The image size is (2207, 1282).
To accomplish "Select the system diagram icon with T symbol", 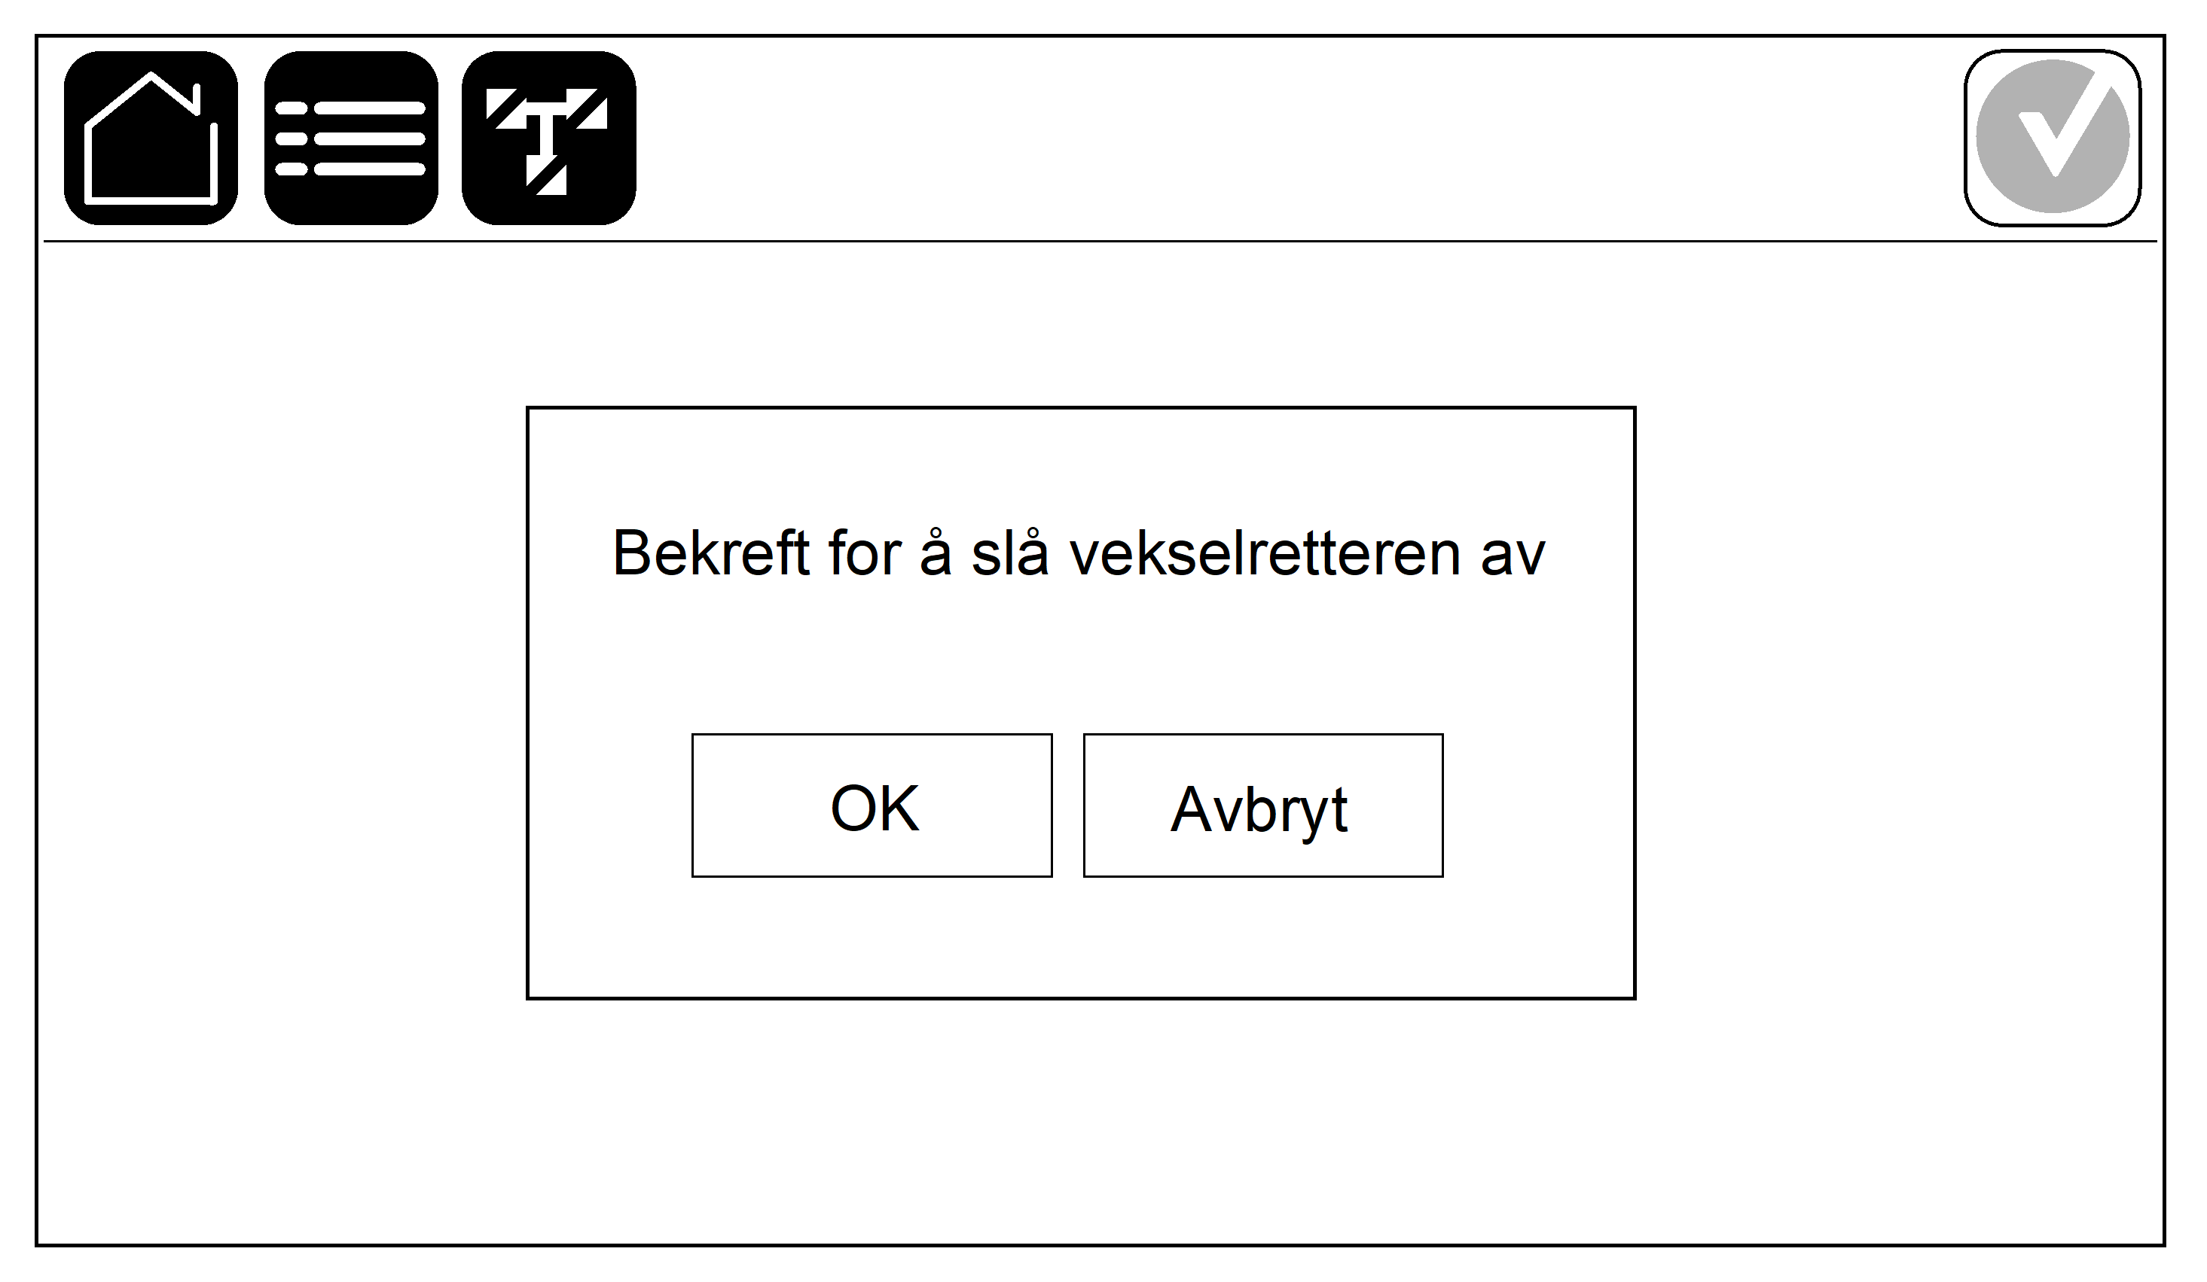I will tap(549, 139).
